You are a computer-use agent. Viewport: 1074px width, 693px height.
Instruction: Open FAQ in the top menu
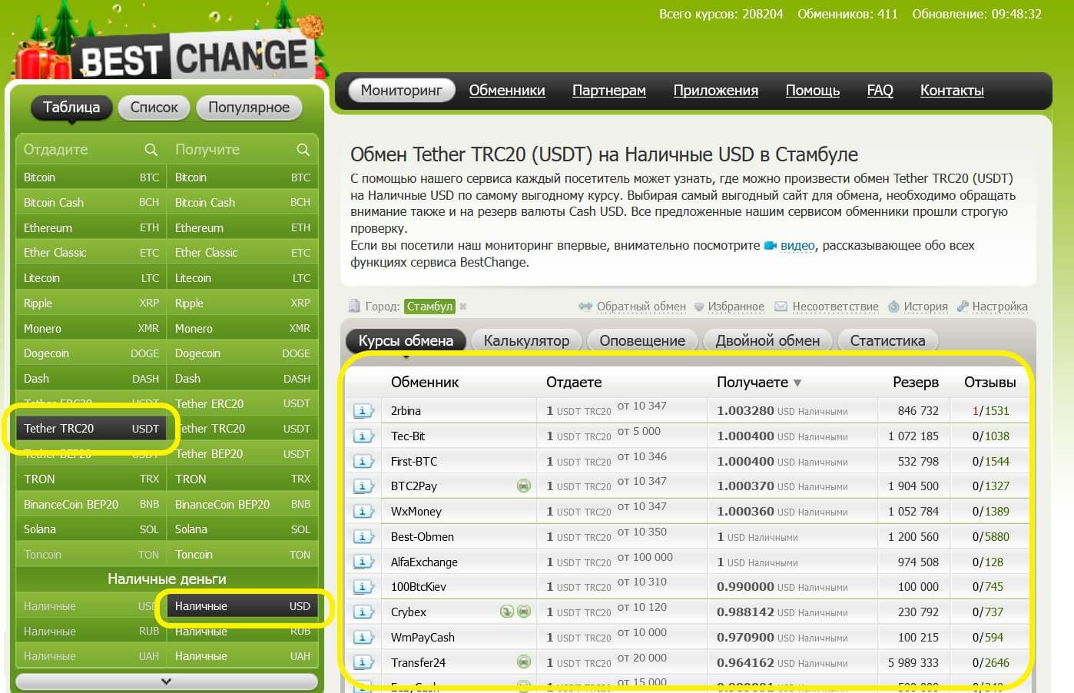880,91
